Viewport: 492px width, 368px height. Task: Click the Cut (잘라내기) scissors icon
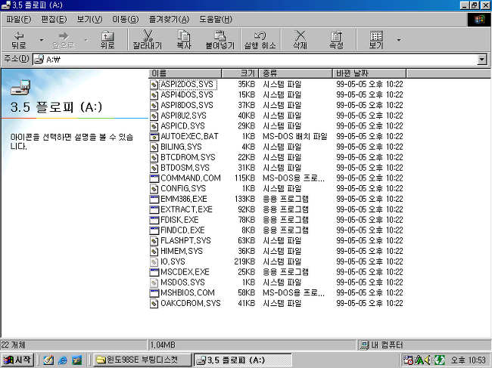click(148, 36)
